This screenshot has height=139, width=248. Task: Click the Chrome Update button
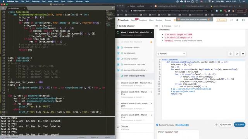pos(241,11)
